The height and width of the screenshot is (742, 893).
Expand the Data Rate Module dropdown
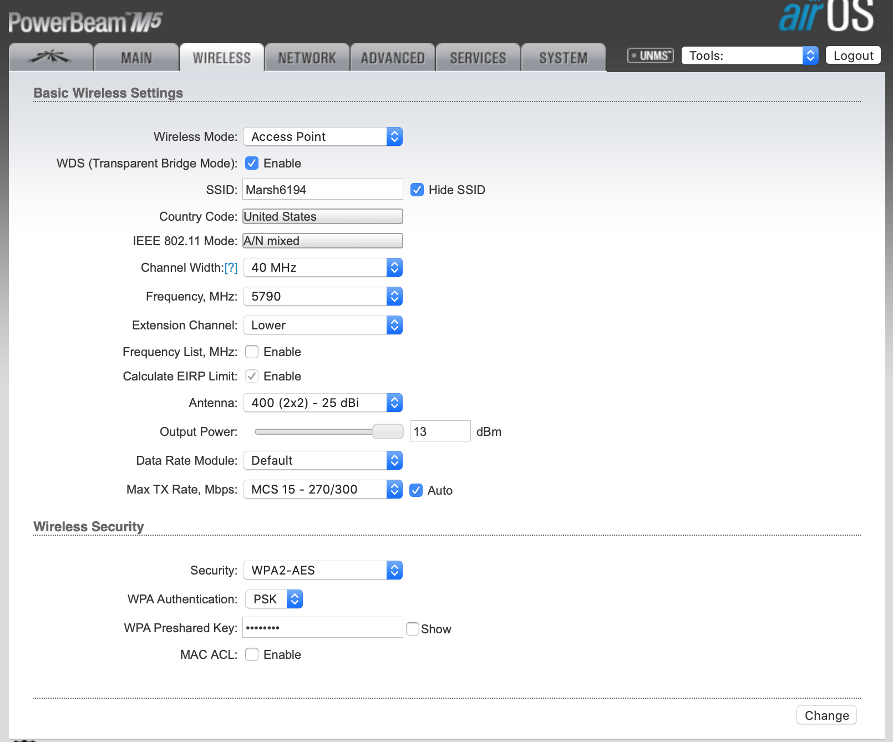[323, 460]
